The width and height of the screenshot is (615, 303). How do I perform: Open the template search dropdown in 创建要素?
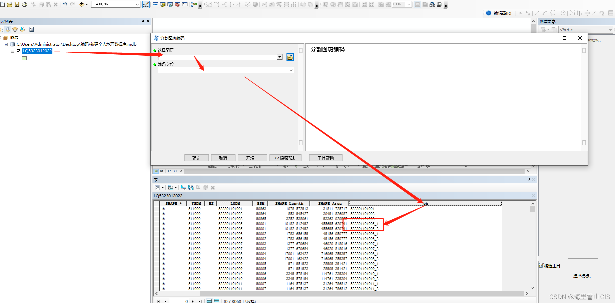610,30
